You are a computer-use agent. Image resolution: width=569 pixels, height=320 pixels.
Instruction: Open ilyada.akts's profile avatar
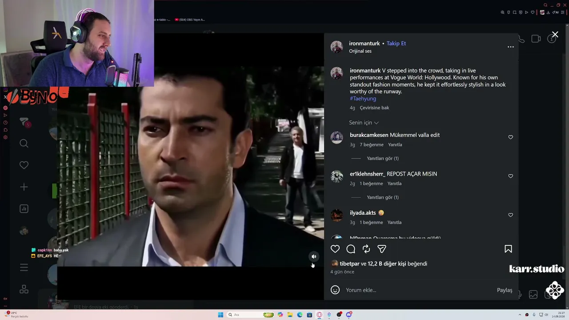337,216
